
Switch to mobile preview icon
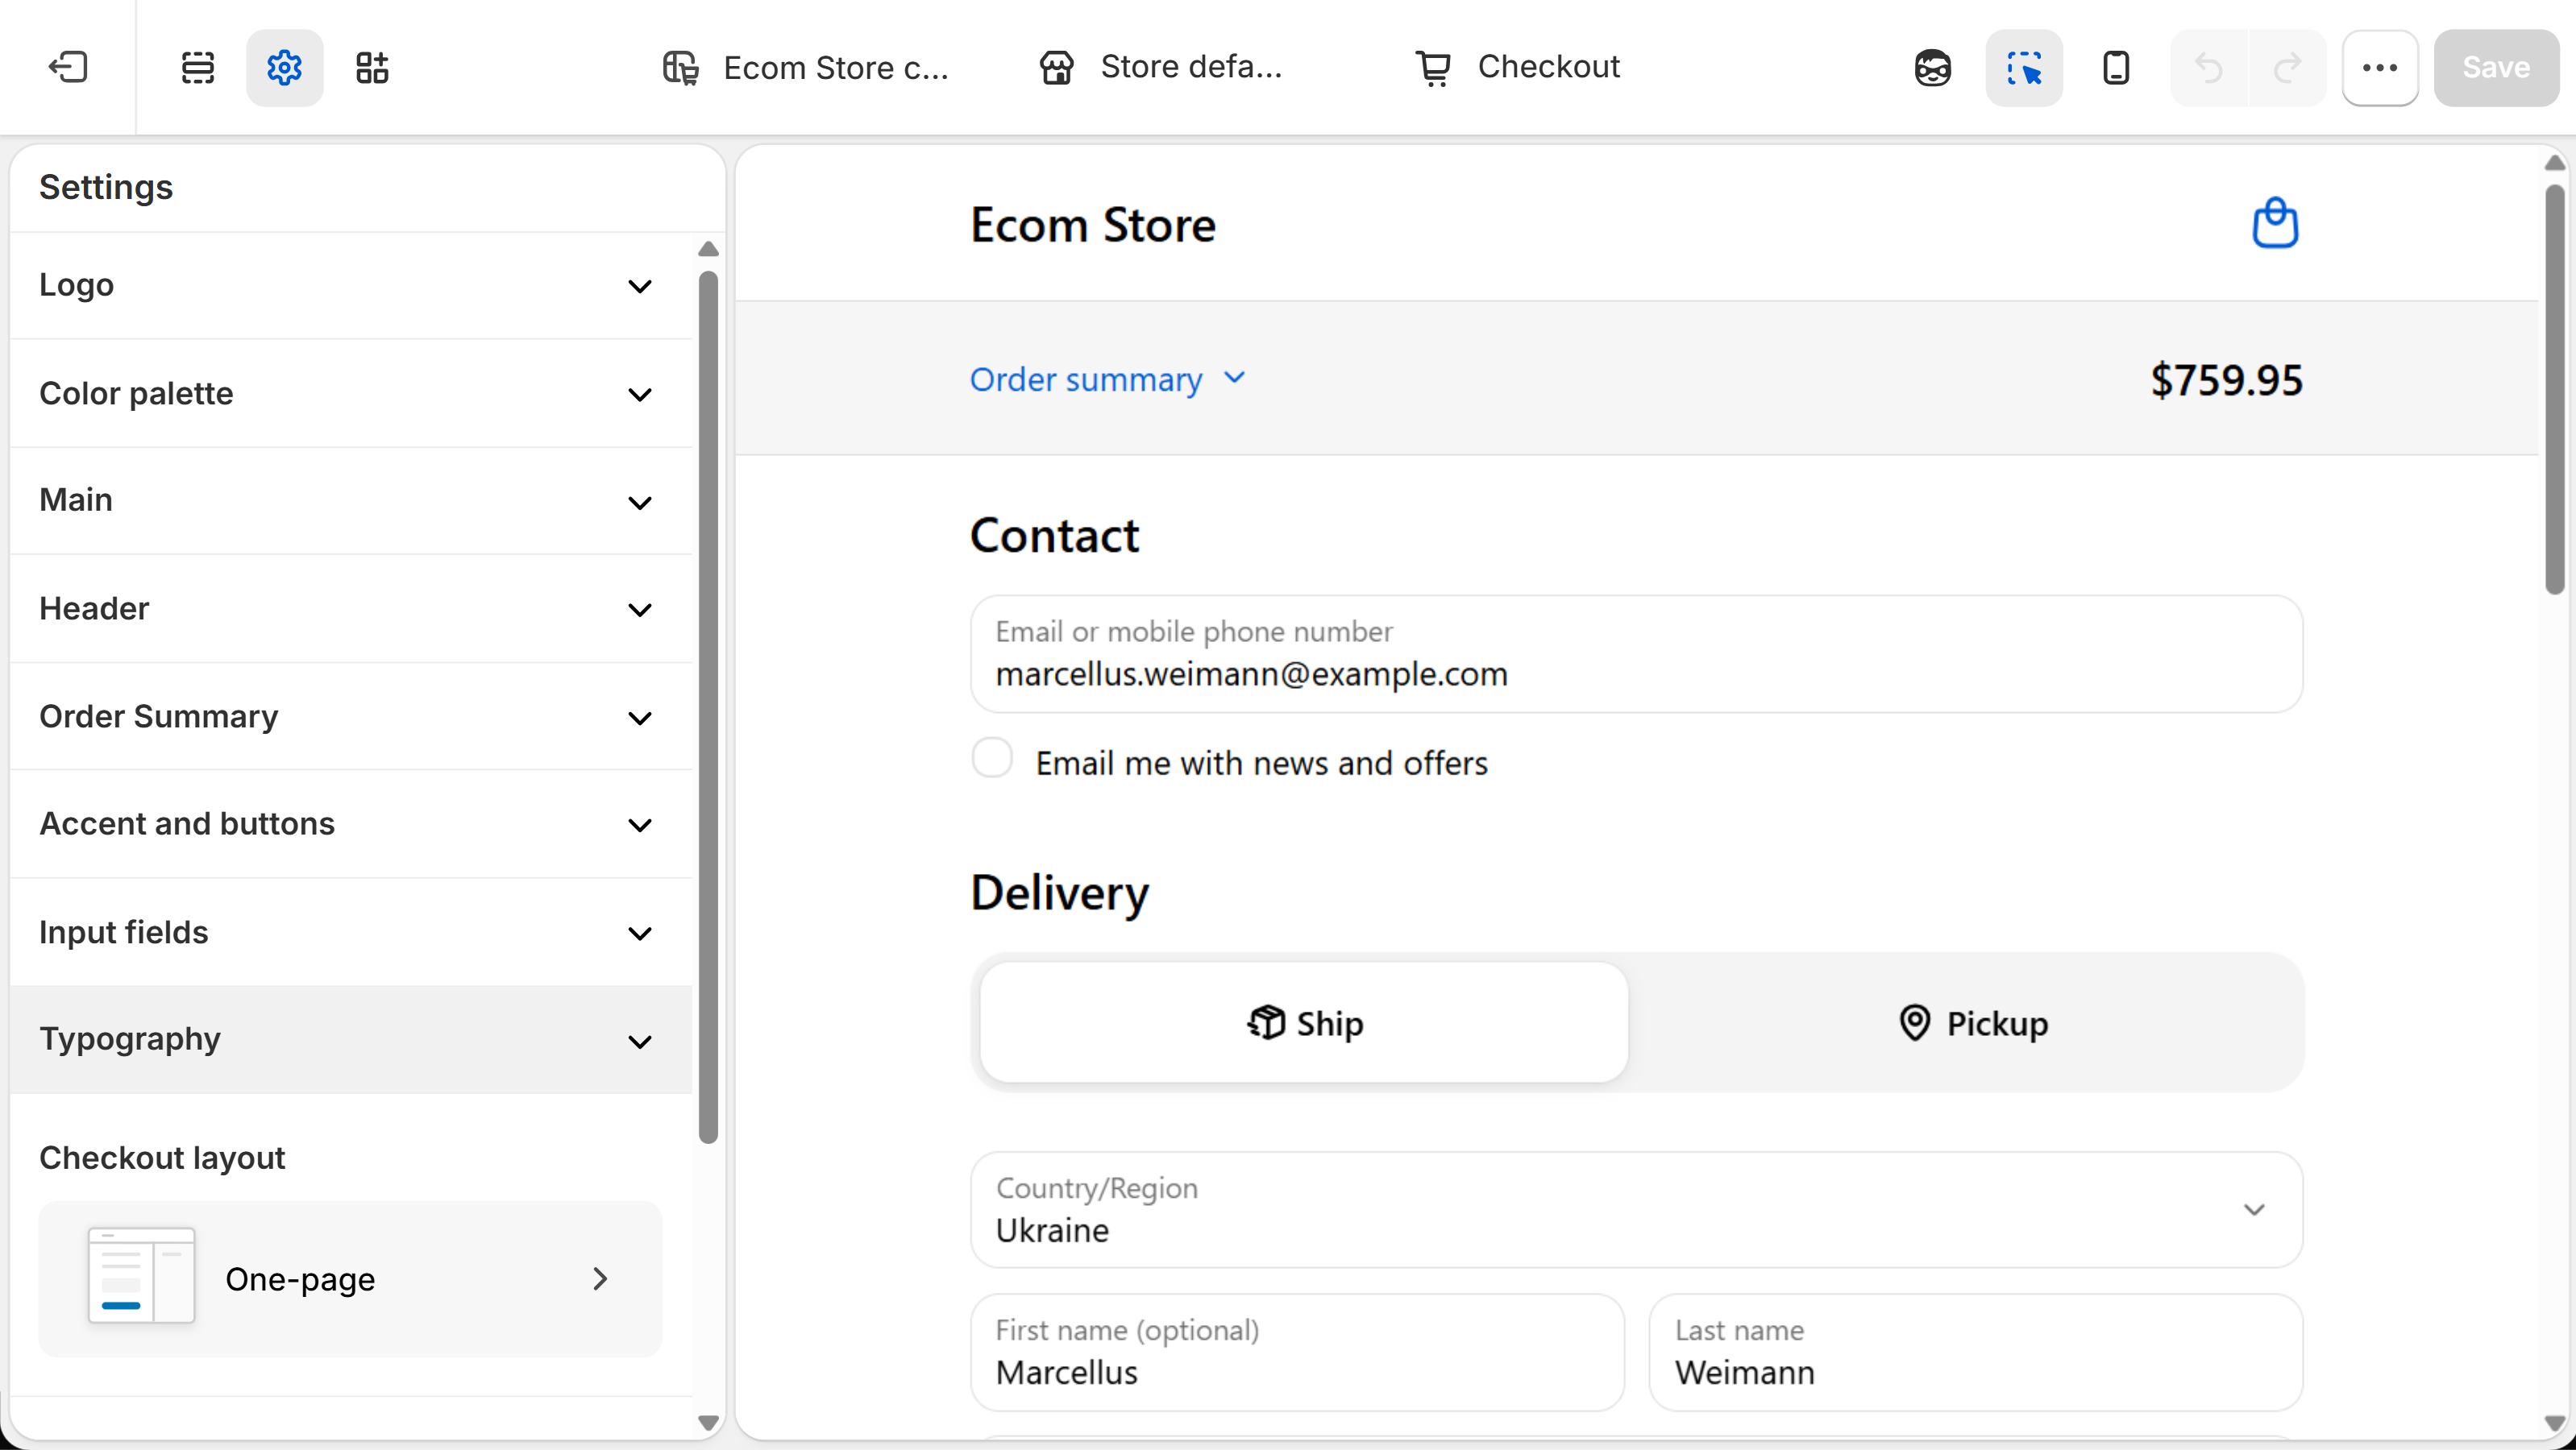tap(2116, 67)
